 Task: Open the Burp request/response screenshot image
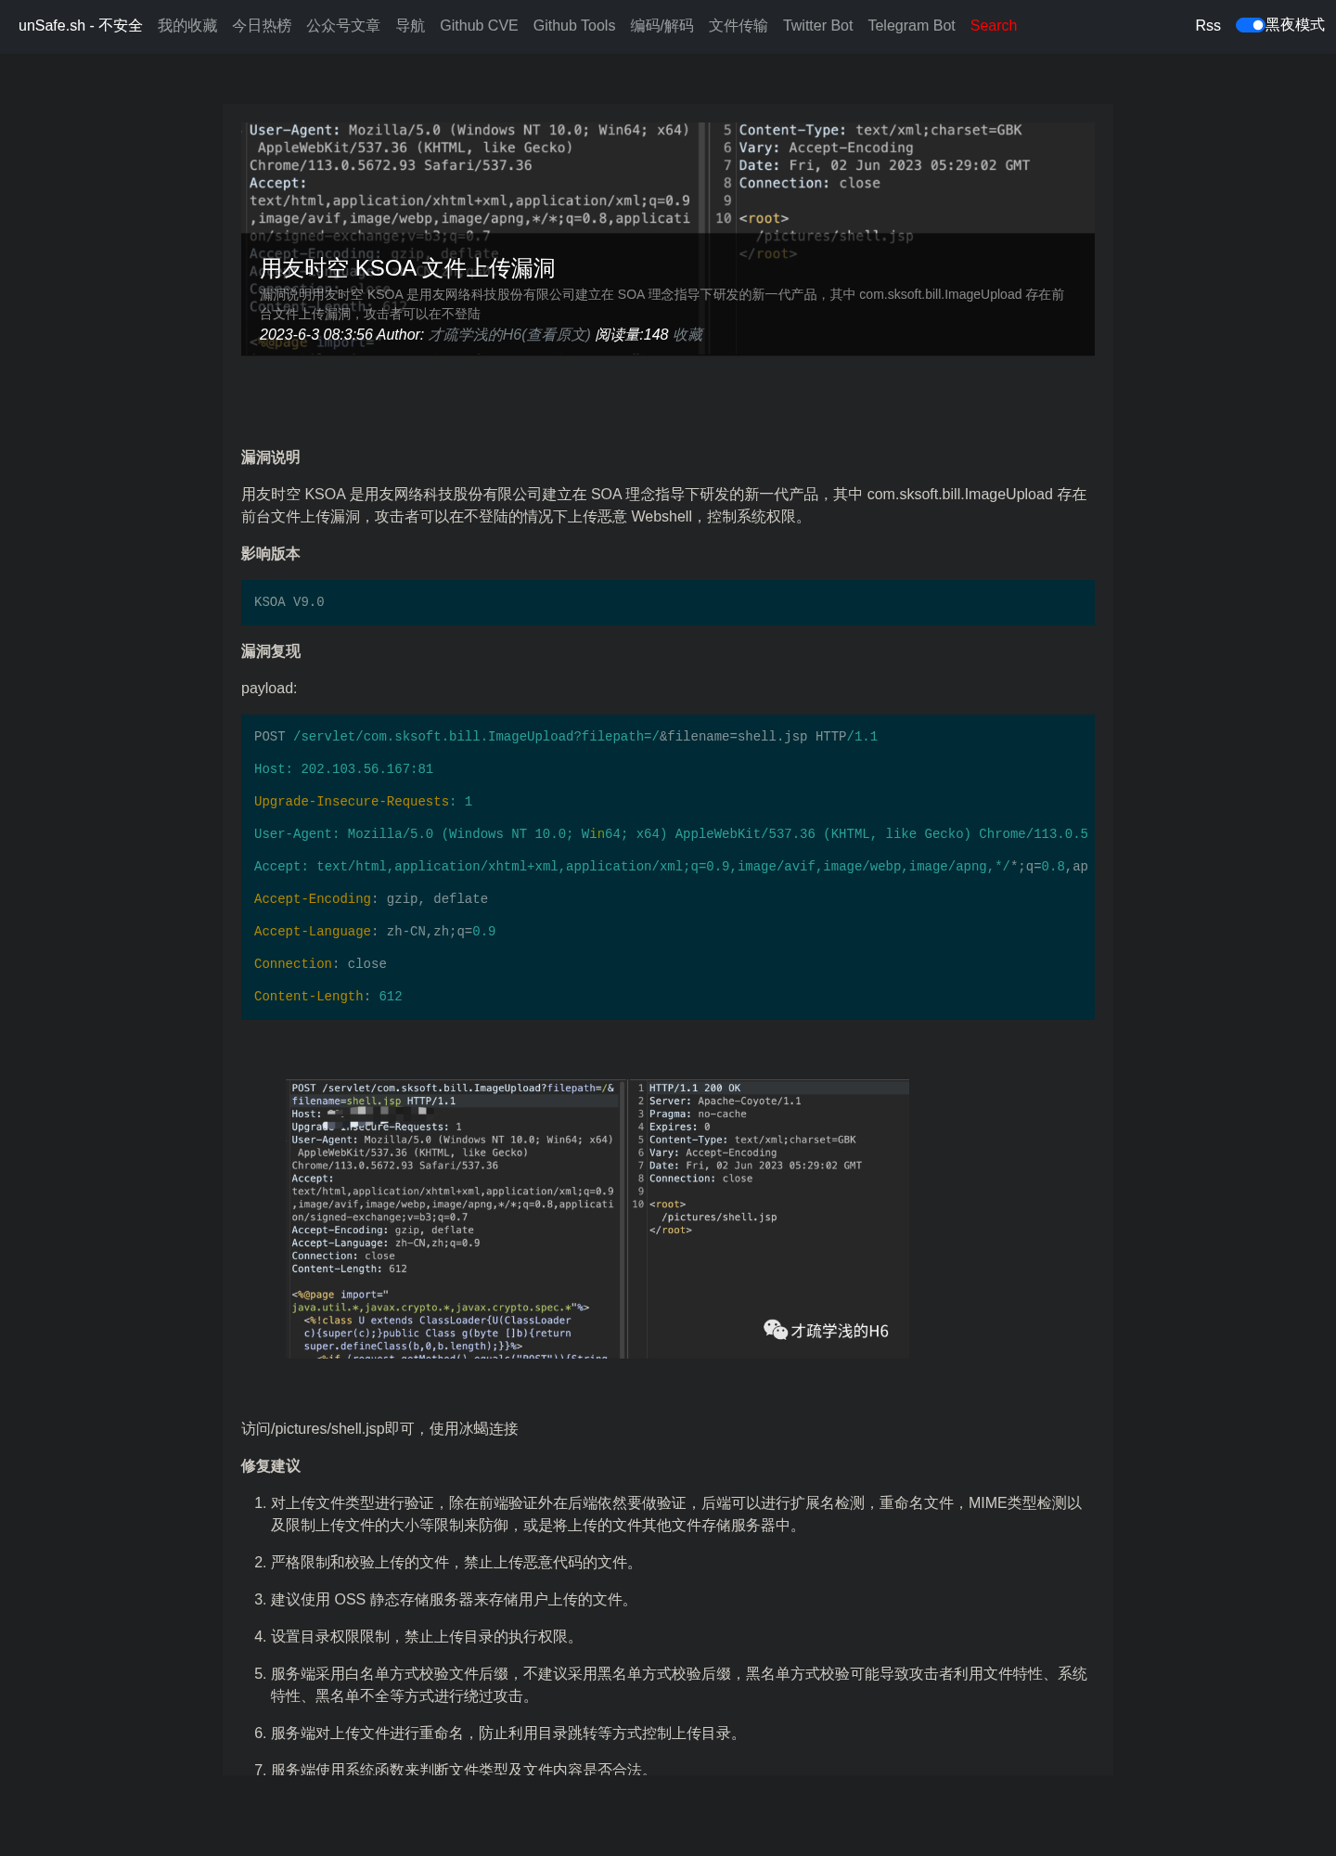pyautogui.click(x=597, y=1219)
